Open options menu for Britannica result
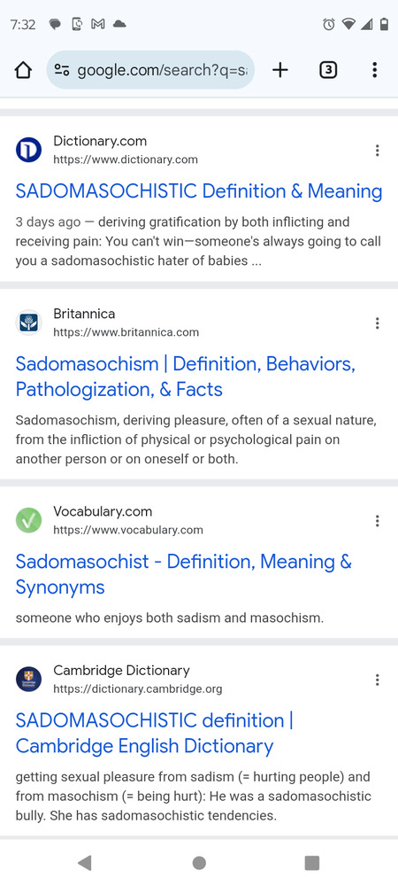 [377, 323]
